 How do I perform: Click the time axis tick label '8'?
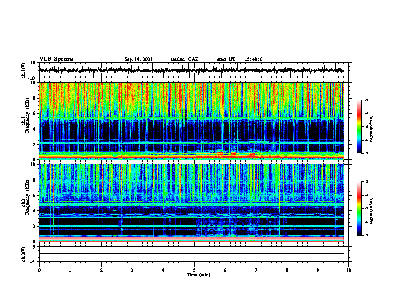pyautogui.click(x=287, y=270)
